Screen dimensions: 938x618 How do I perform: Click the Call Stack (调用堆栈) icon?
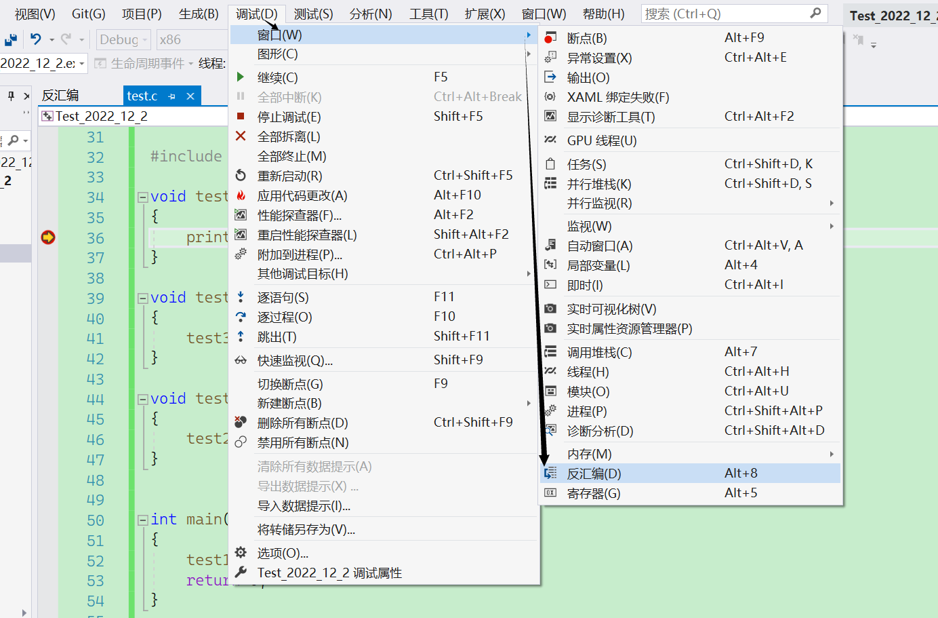click(x=550, y=352)
